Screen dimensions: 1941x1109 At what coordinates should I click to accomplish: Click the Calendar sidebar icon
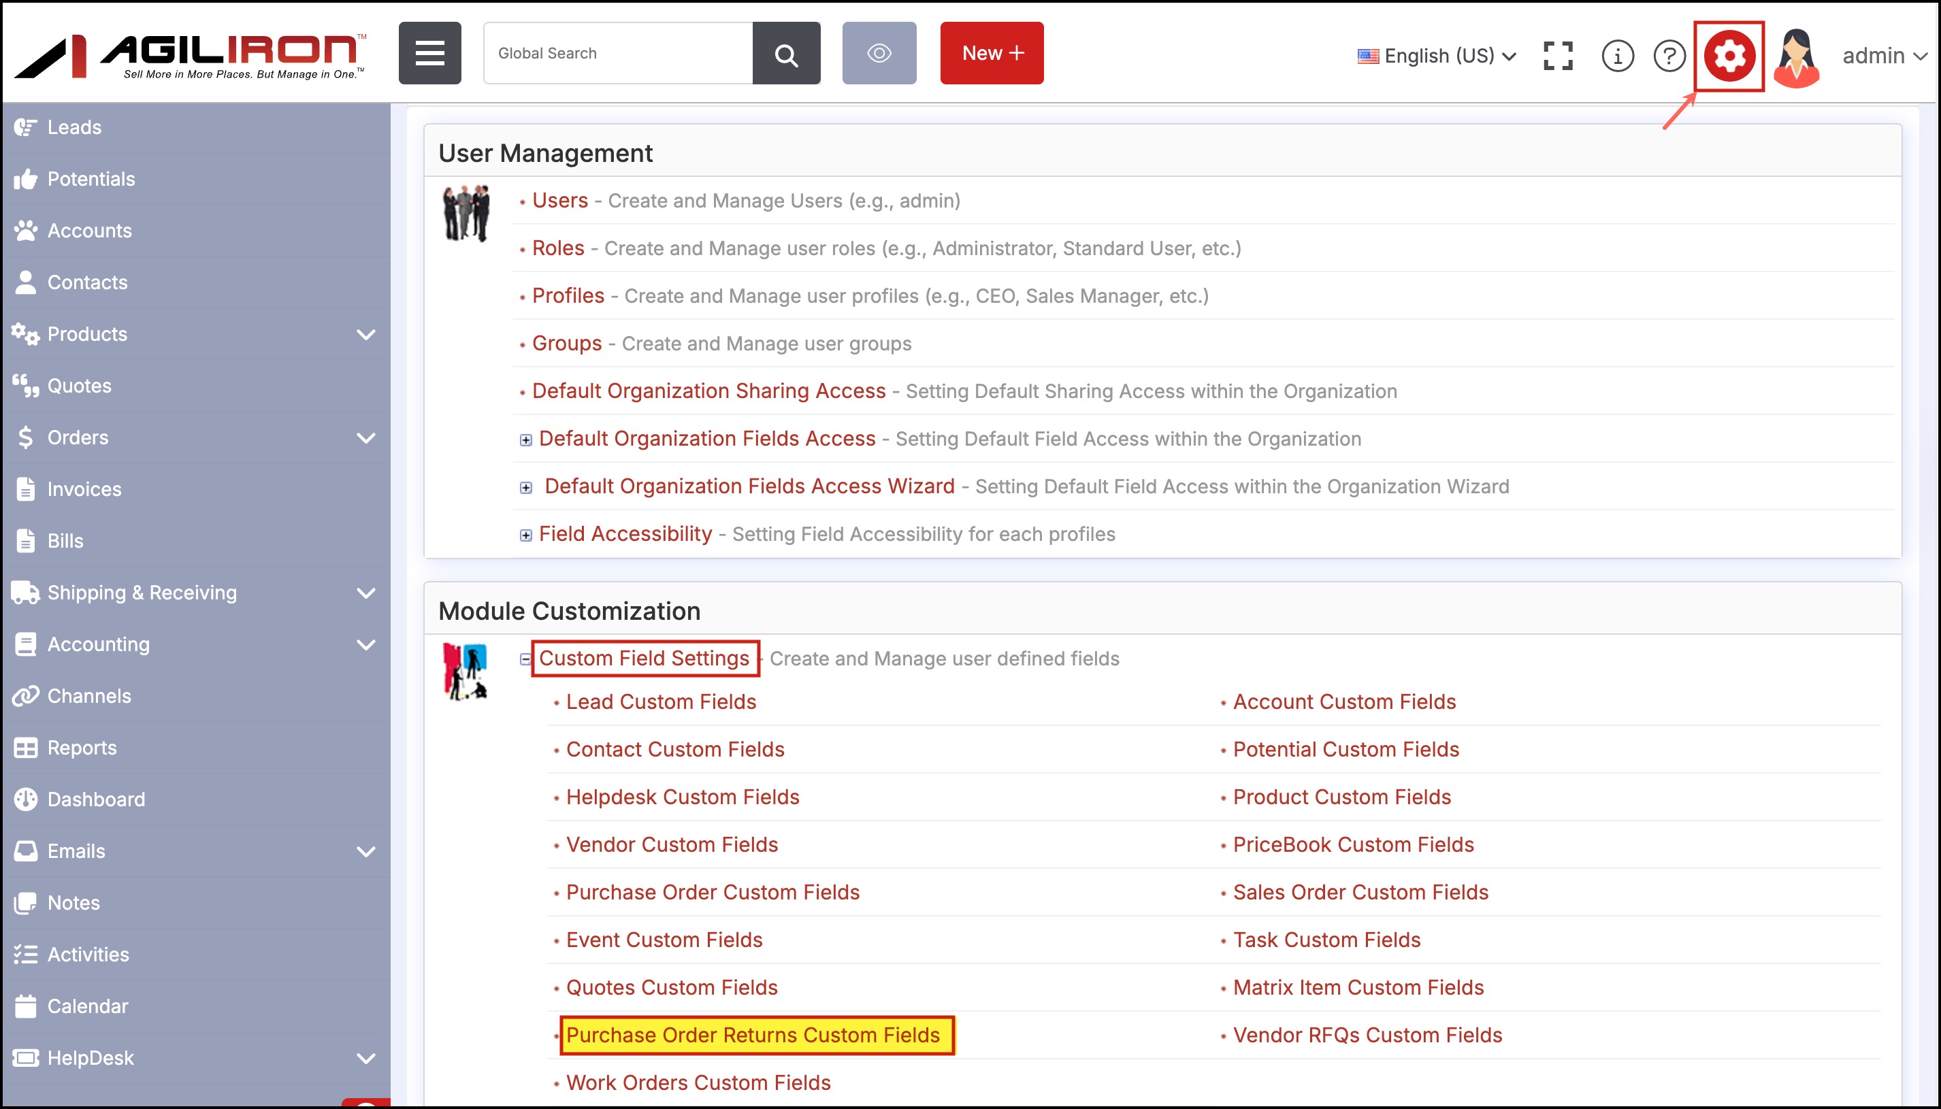25,1006
